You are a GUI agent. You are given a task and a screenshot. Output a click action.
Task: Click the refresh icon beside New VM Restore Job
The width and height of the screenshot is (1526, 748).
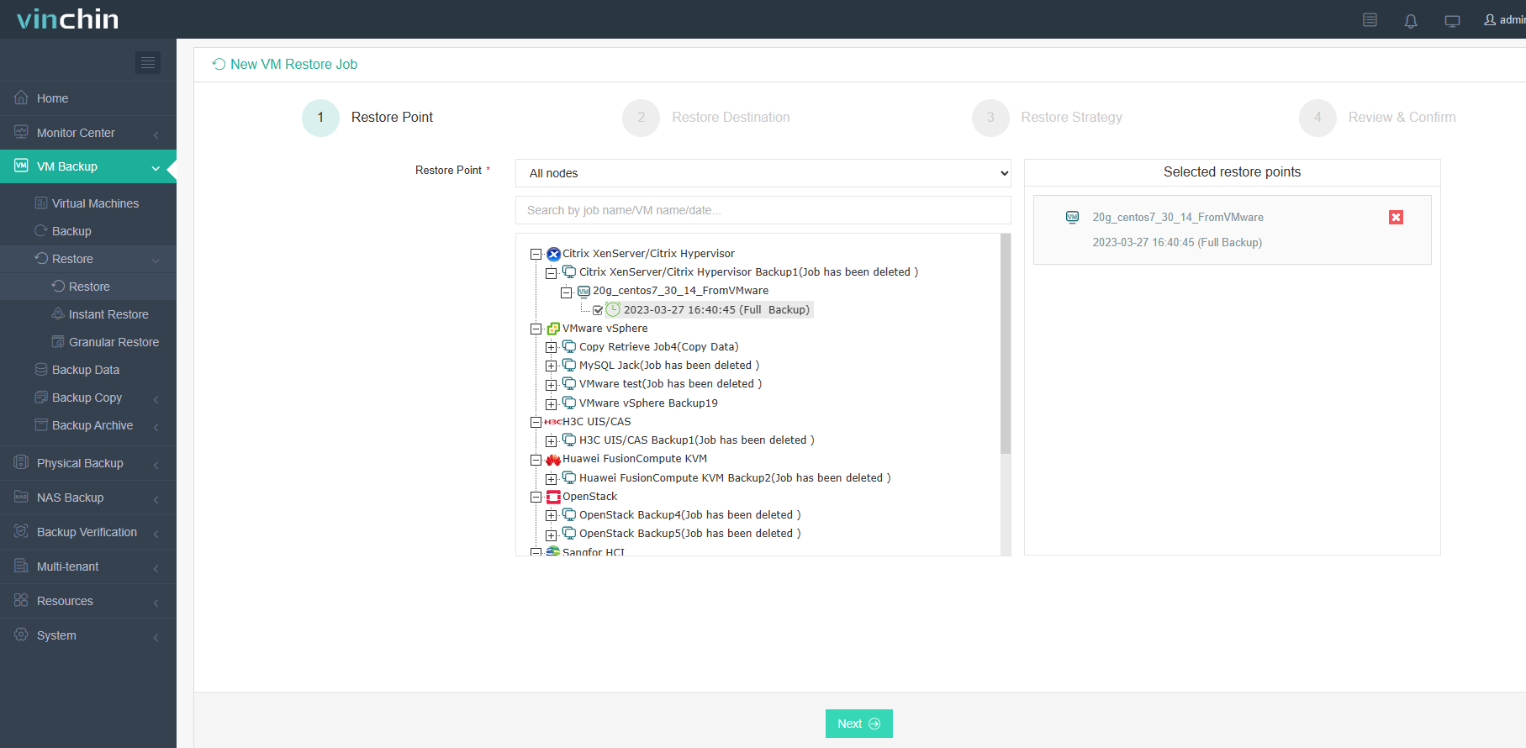coord(219,64)
